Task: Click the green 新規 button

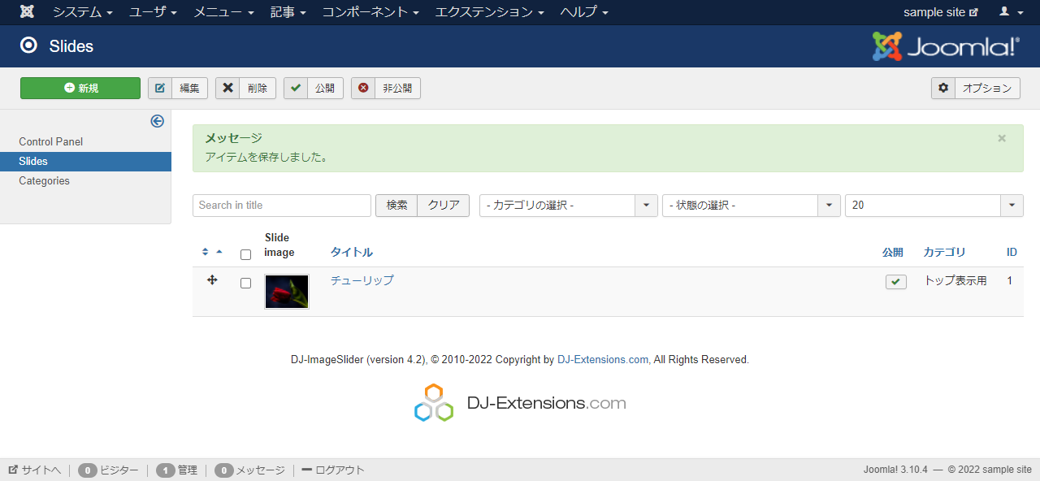Action: pyautogui.click(x=80, y=88)
